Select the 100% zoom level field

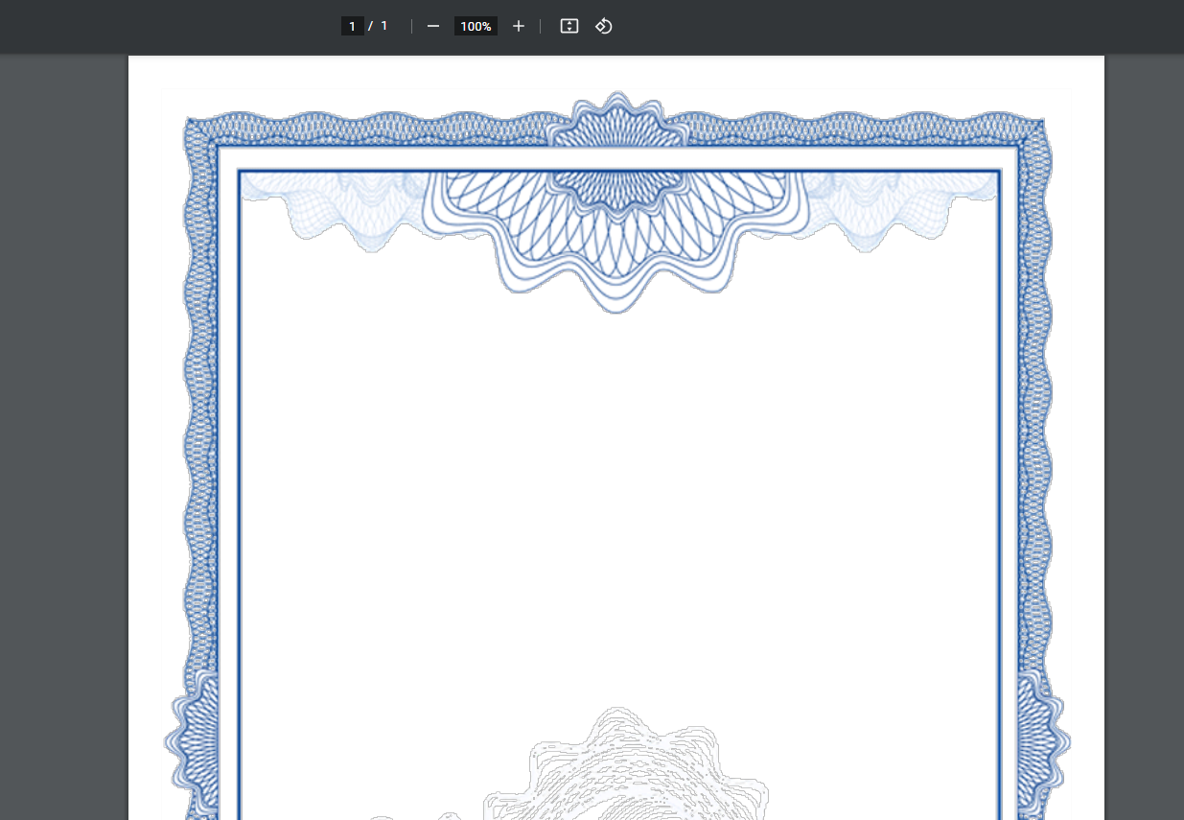(476, 26)
